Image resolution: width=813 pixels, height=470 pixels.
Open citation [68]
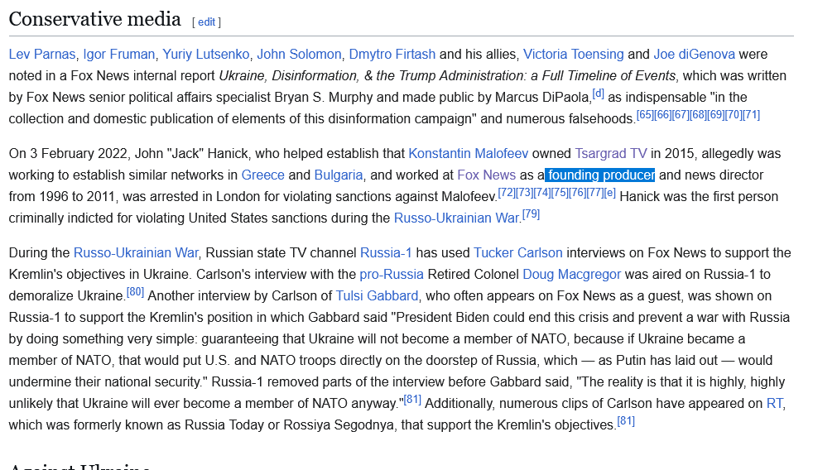pos(698,114)
